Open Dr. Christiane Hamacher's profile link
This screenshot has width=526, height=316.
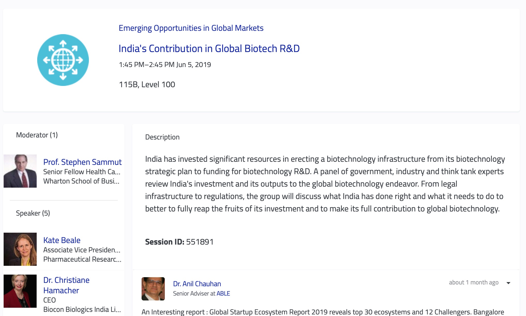(x=66, y=285)
